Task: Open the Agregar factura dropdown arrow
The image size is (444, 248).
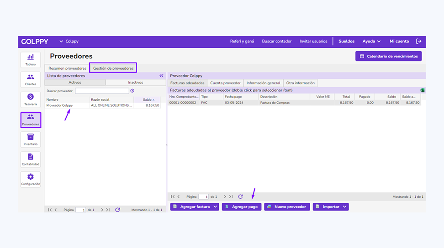Action: point(215,207)
